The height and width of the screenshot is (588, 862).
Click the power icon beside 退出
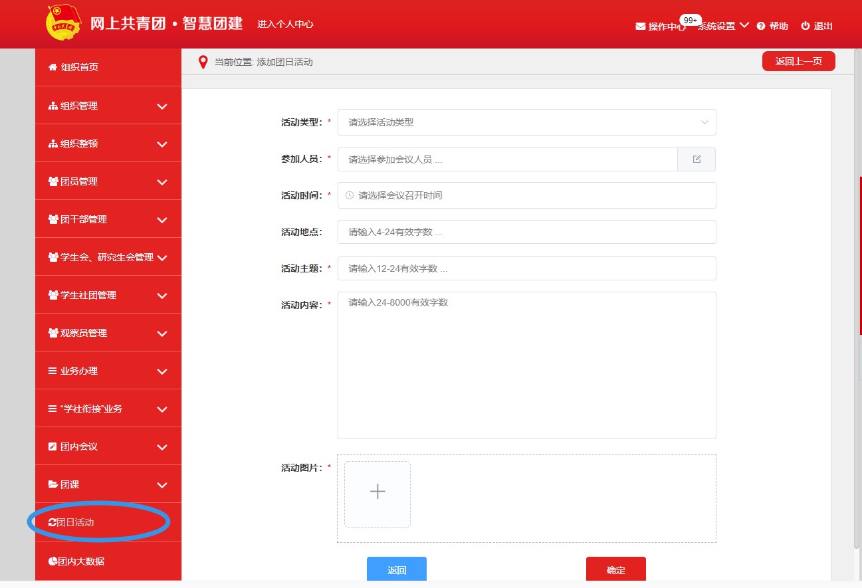point(806,26)
